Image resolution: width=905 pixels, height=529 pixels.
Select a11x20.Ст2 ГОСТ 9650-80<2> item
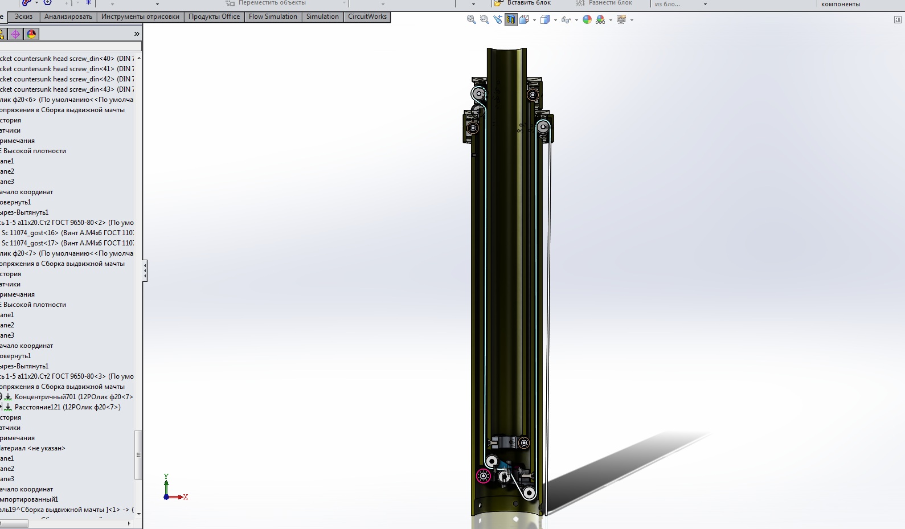coord(67,223)
